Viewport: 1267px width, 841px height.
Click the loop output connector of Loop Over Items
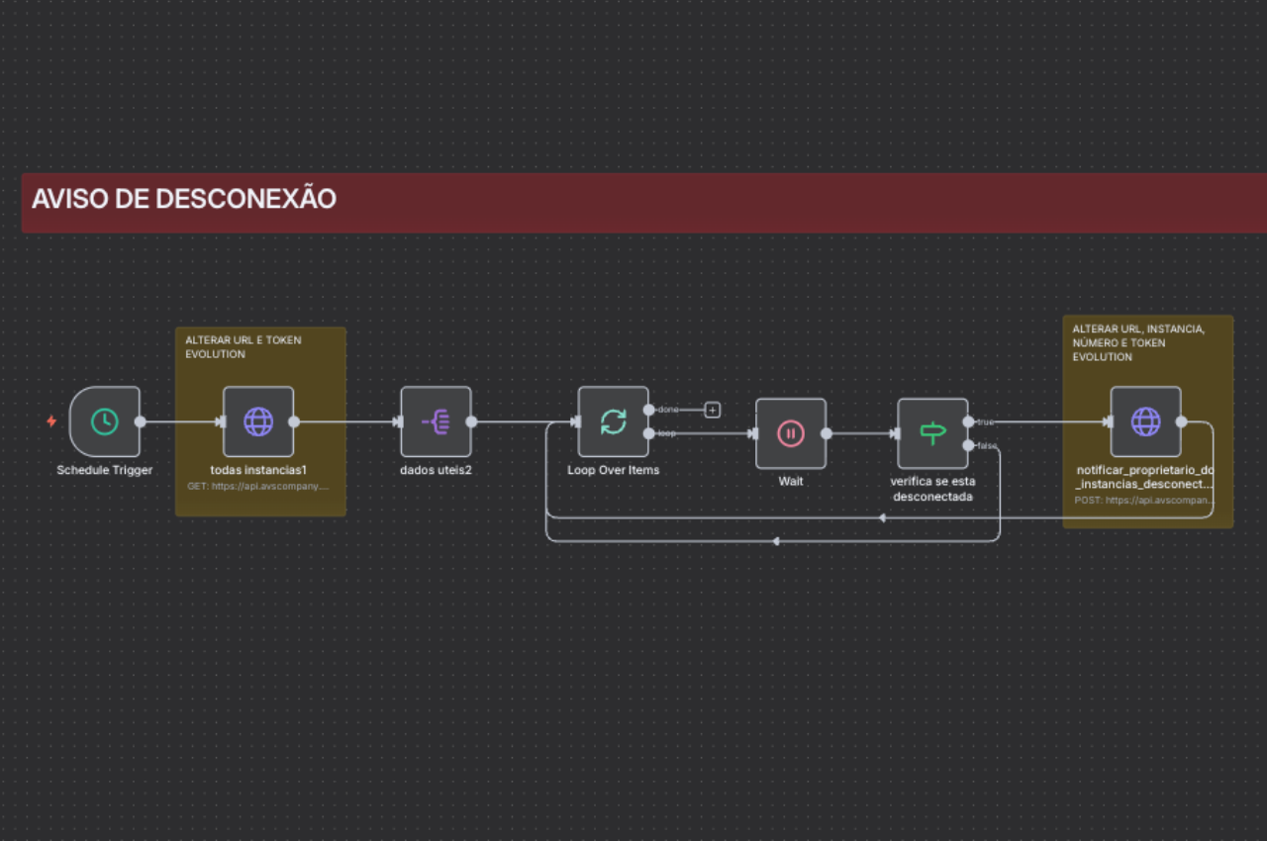648,433
